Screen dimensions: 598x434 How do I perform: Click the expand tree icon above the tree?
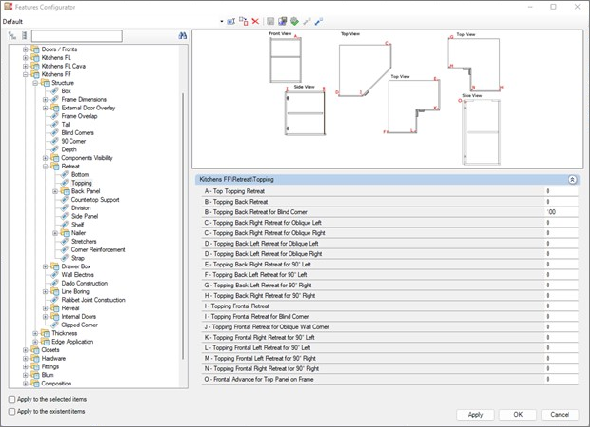pos(12,36)
